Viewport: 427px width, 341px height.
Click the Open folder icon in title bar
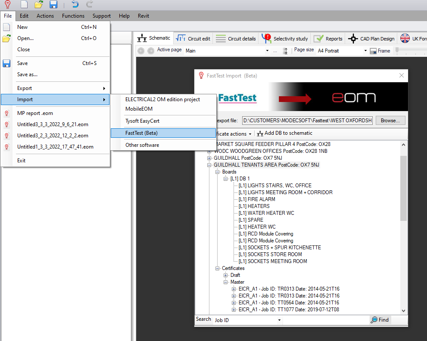coord(39,4)
